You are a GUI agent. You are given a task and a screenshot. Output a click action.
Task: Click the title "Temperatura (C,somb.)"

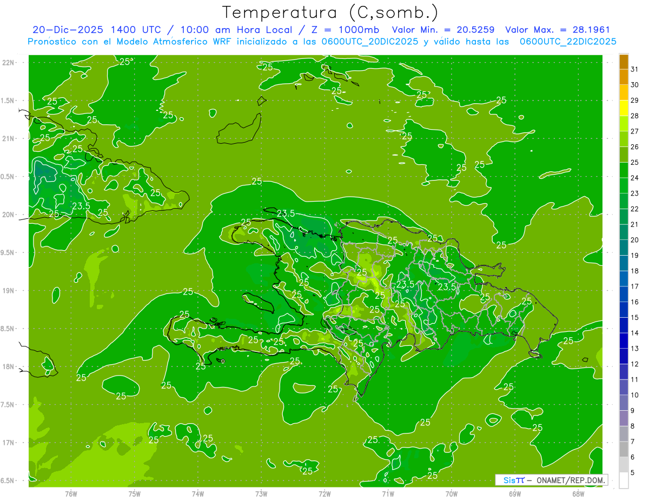[x=330, y=12]
